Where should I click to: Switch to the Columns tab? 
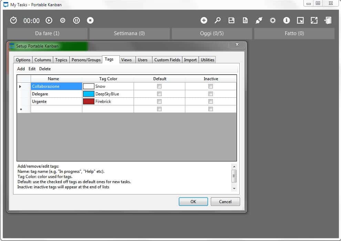pyautogui.click(x=43, y=60)
